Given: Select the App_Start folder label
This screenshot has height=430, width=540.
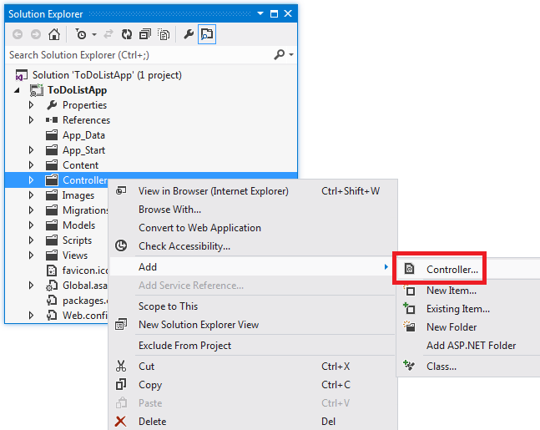Looking at the screenshot, I should (x=83, y=150).
